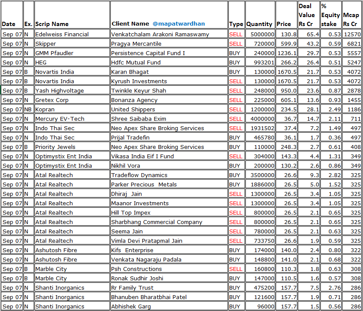Click quantity 5000000 for Edelweiss Financial
Viewport: 363px width, 311px height.
[260, 34]
